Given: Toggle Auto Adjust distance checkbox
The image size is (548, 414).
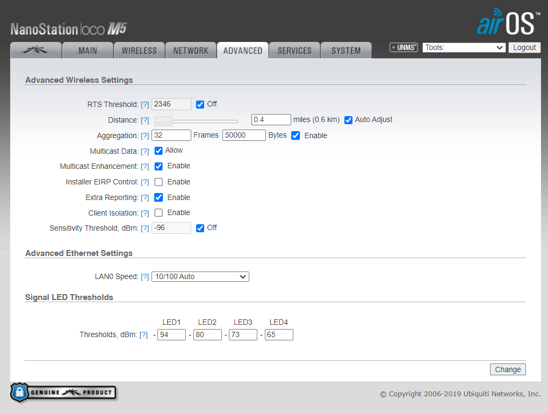Looking at the screenshot, I should [x=348, y=120].
